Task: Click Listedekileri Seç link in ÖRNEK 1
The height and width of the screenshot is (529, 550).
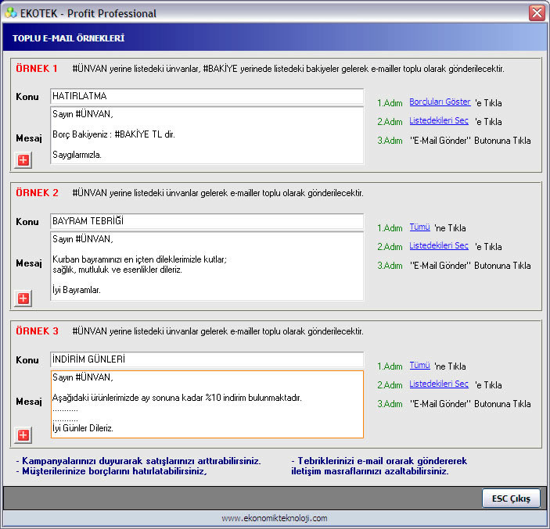Action: pos(439,121)
